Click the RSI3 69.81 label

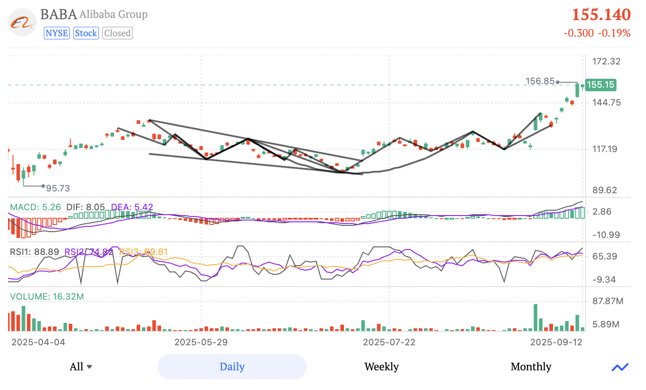[144, 252]
